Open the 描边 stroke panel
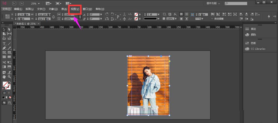Screen dimensions: 278x123 pos(253,29)
